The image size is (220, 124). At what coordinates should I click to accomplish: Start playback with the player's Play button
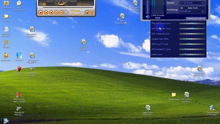point(41,13)
